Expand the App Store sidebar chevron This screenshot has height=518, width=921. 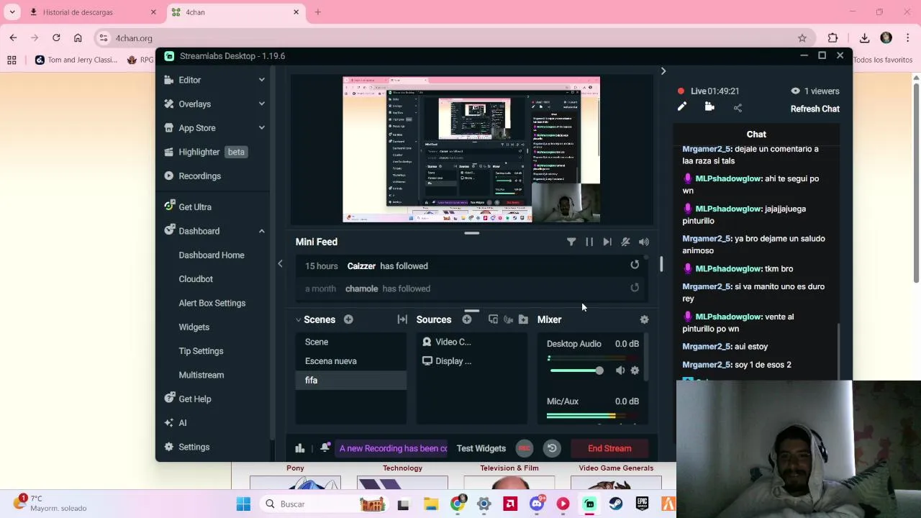tap(261, 127)
